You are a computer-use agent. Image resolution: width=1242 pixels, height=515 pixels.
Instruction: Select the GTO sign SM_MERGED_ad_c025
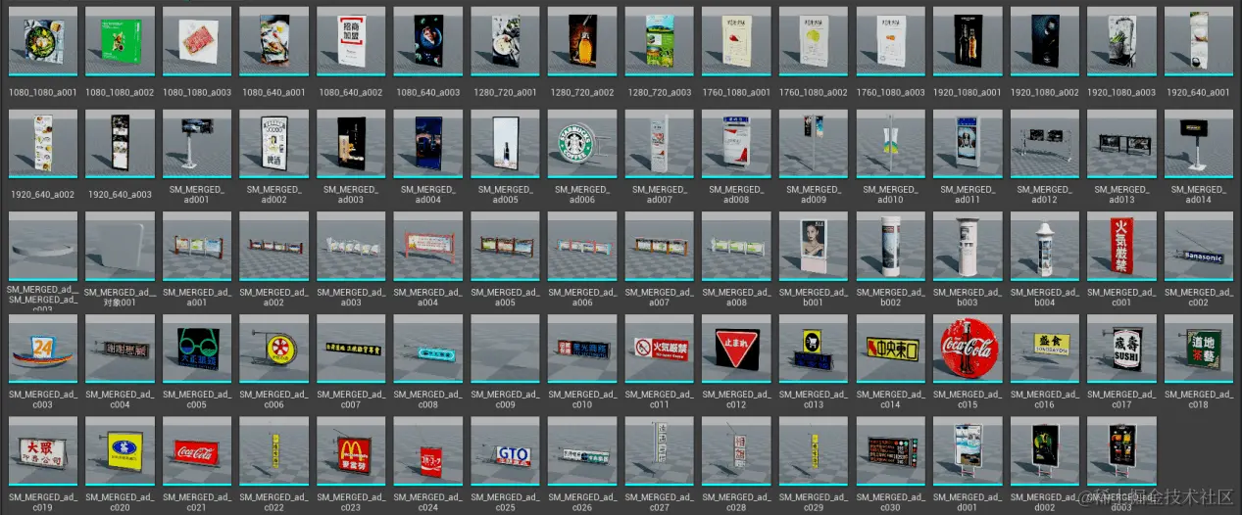pyautogui.click(x=505, y=451)
